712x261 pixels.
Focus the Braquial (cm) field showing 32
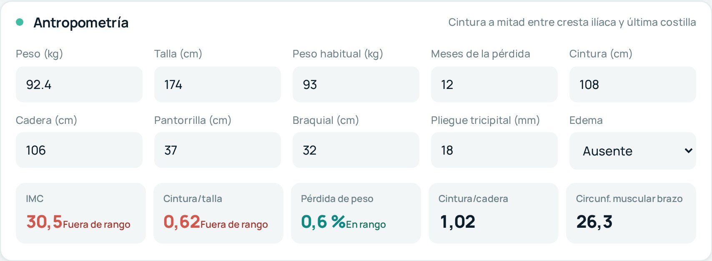pyautogui.click(x=356, y=150)
